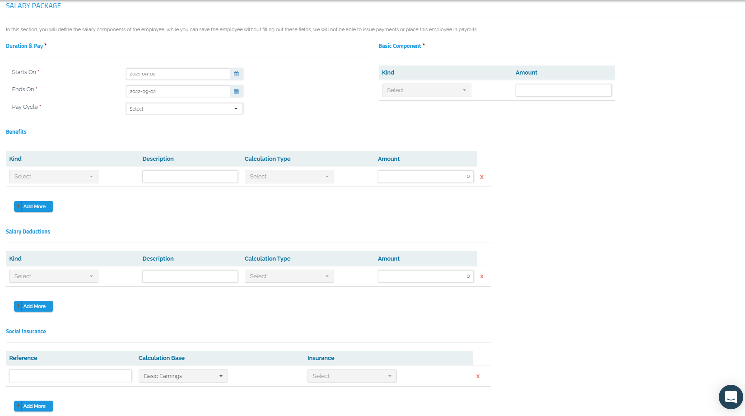
Task: Open the Basic Component Kind dropdown
Action: coord(426,90)
